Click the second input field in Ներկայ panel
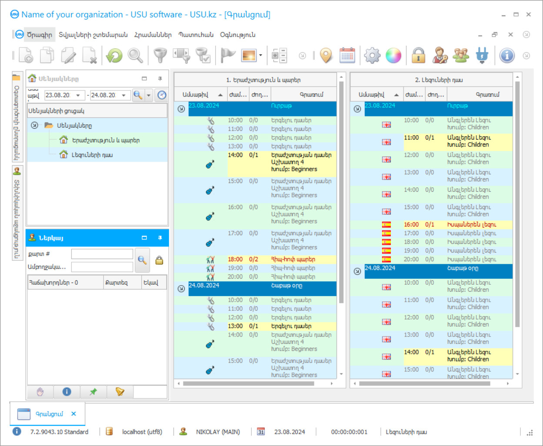 tap(102, 267)
